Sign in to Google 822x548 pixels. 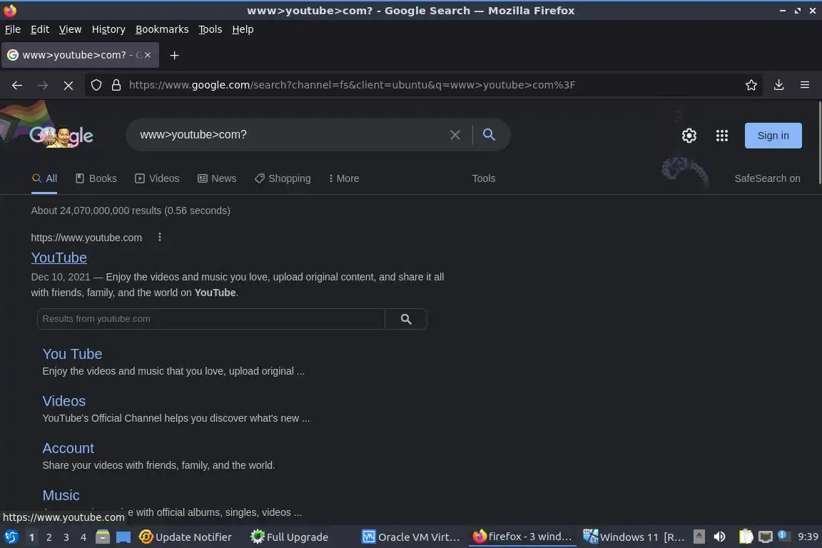[773, 136]
